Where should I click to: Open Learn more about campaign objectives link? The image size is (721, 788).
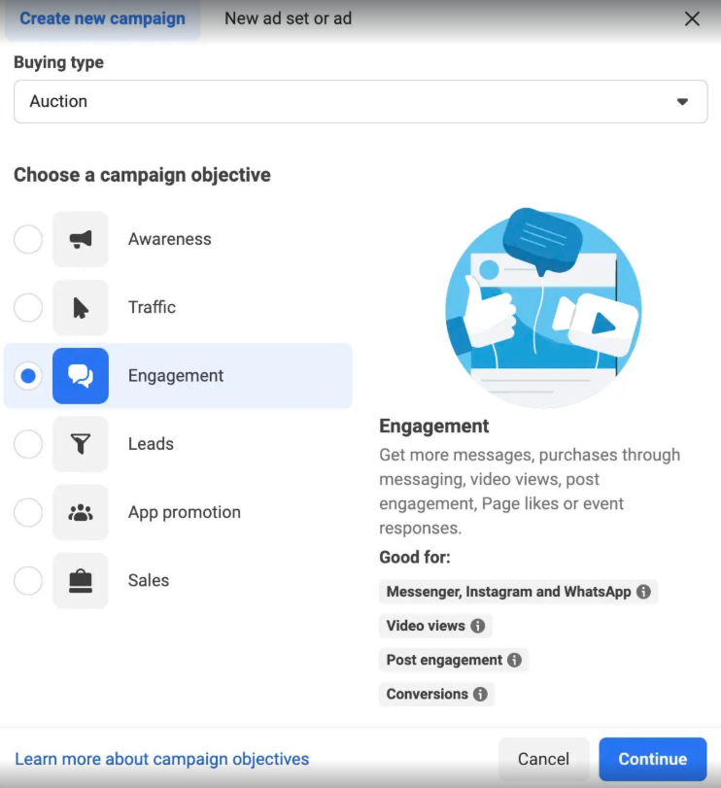coord(162,759)
